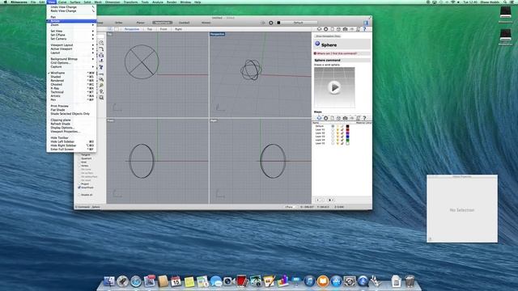Choose Display Options... in the View menu
518x291 pixels.
tap(71, 128)
